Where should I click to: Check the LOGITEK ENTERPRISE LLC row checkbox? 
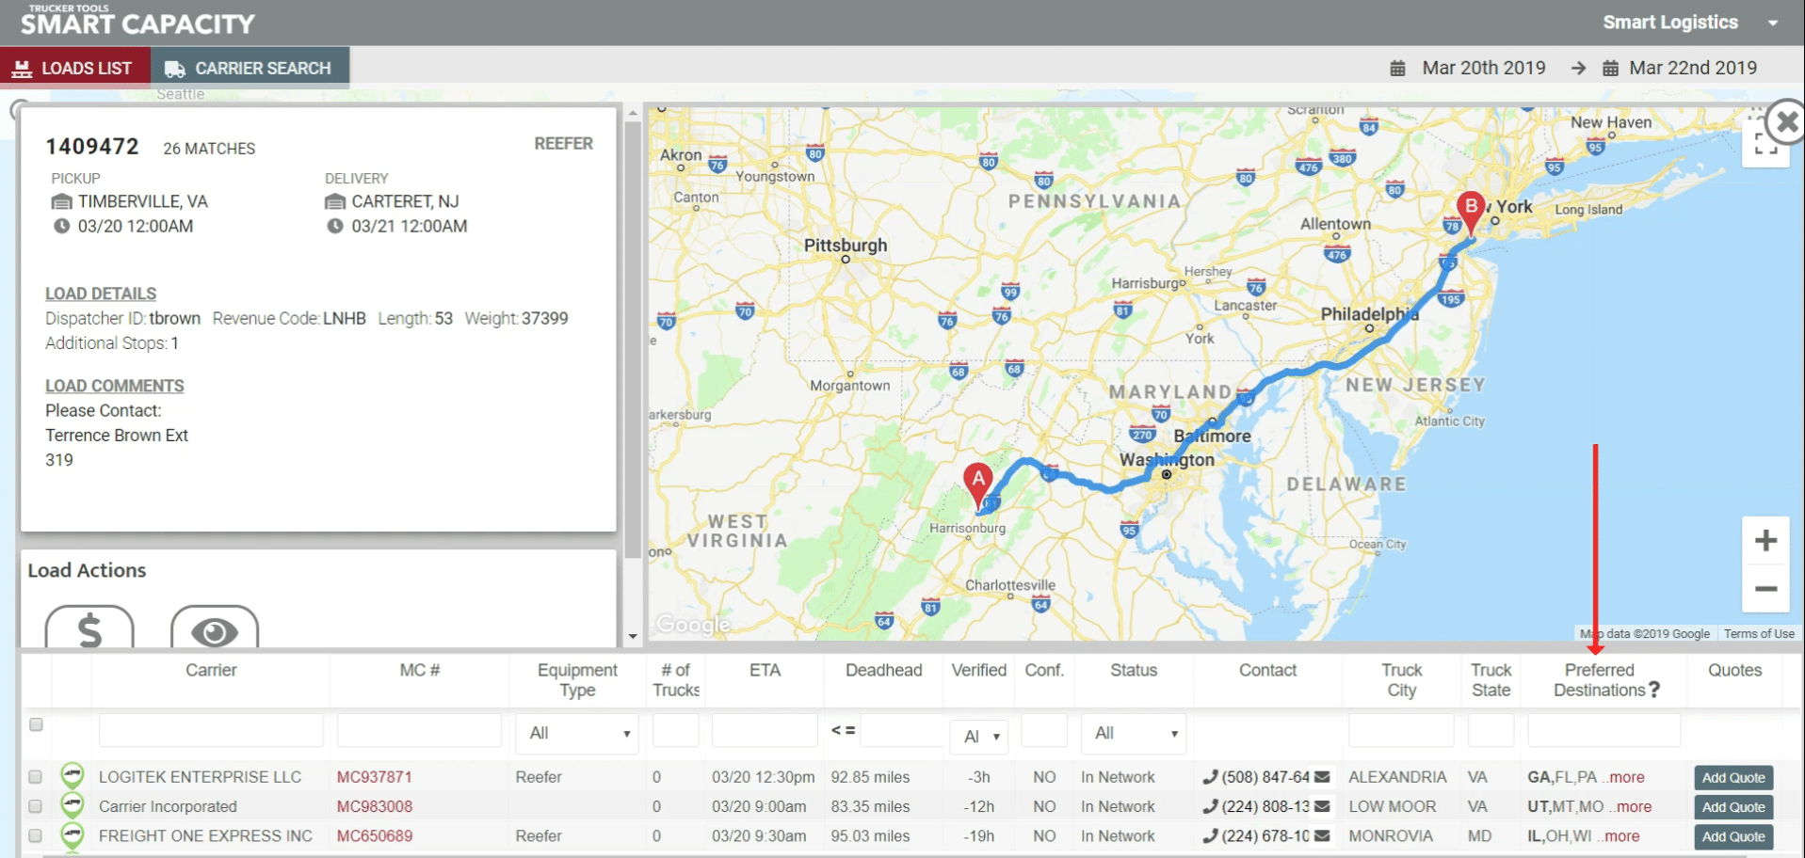click(x=36, y=777)
